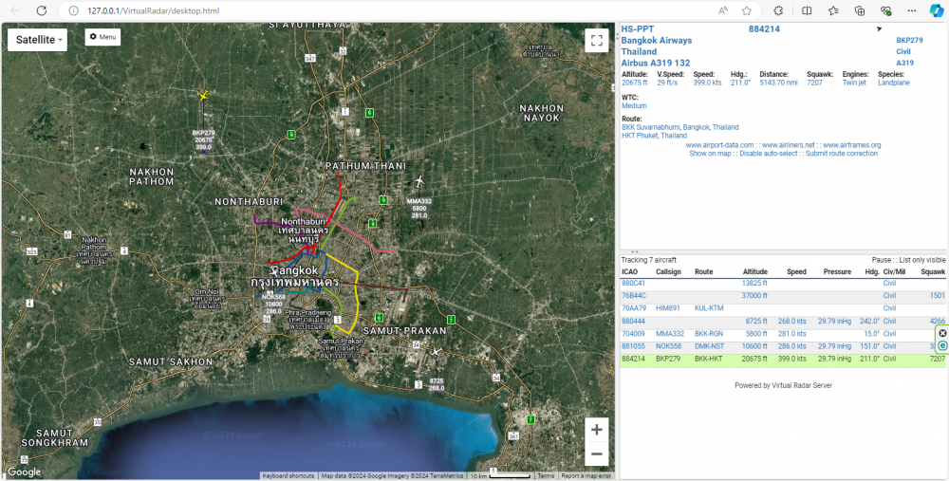Viewport: 949px width, 481px height.
Task: Toggle fullscreen map view
Action: (596, 41)
